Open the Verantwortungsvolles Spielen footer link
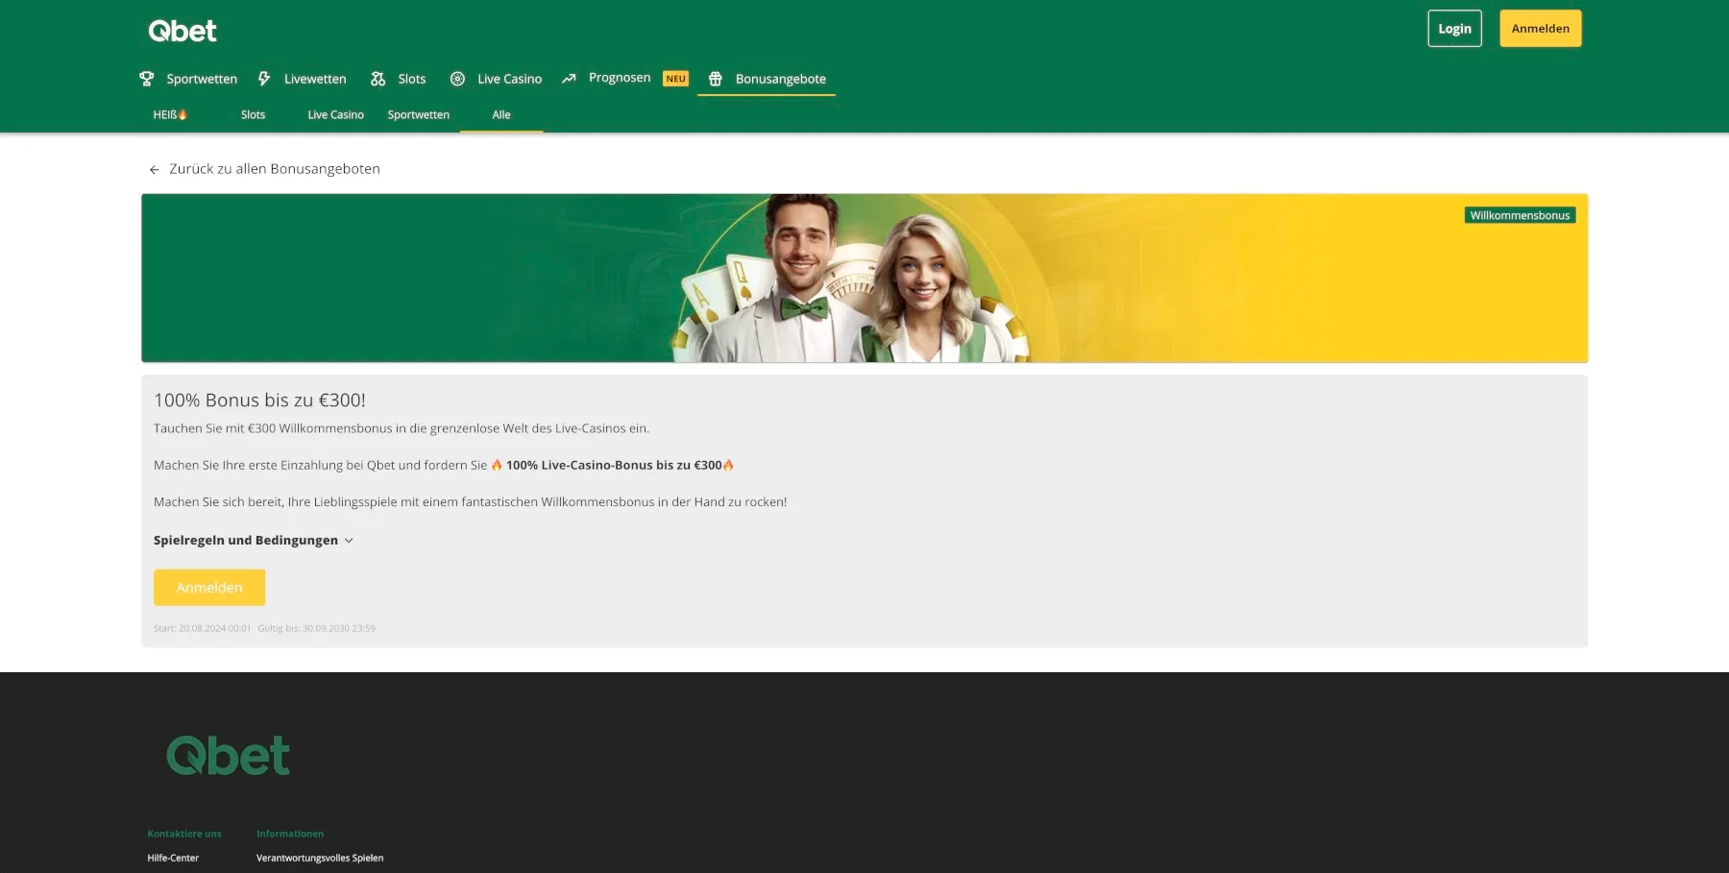 (x=320, y=859)
